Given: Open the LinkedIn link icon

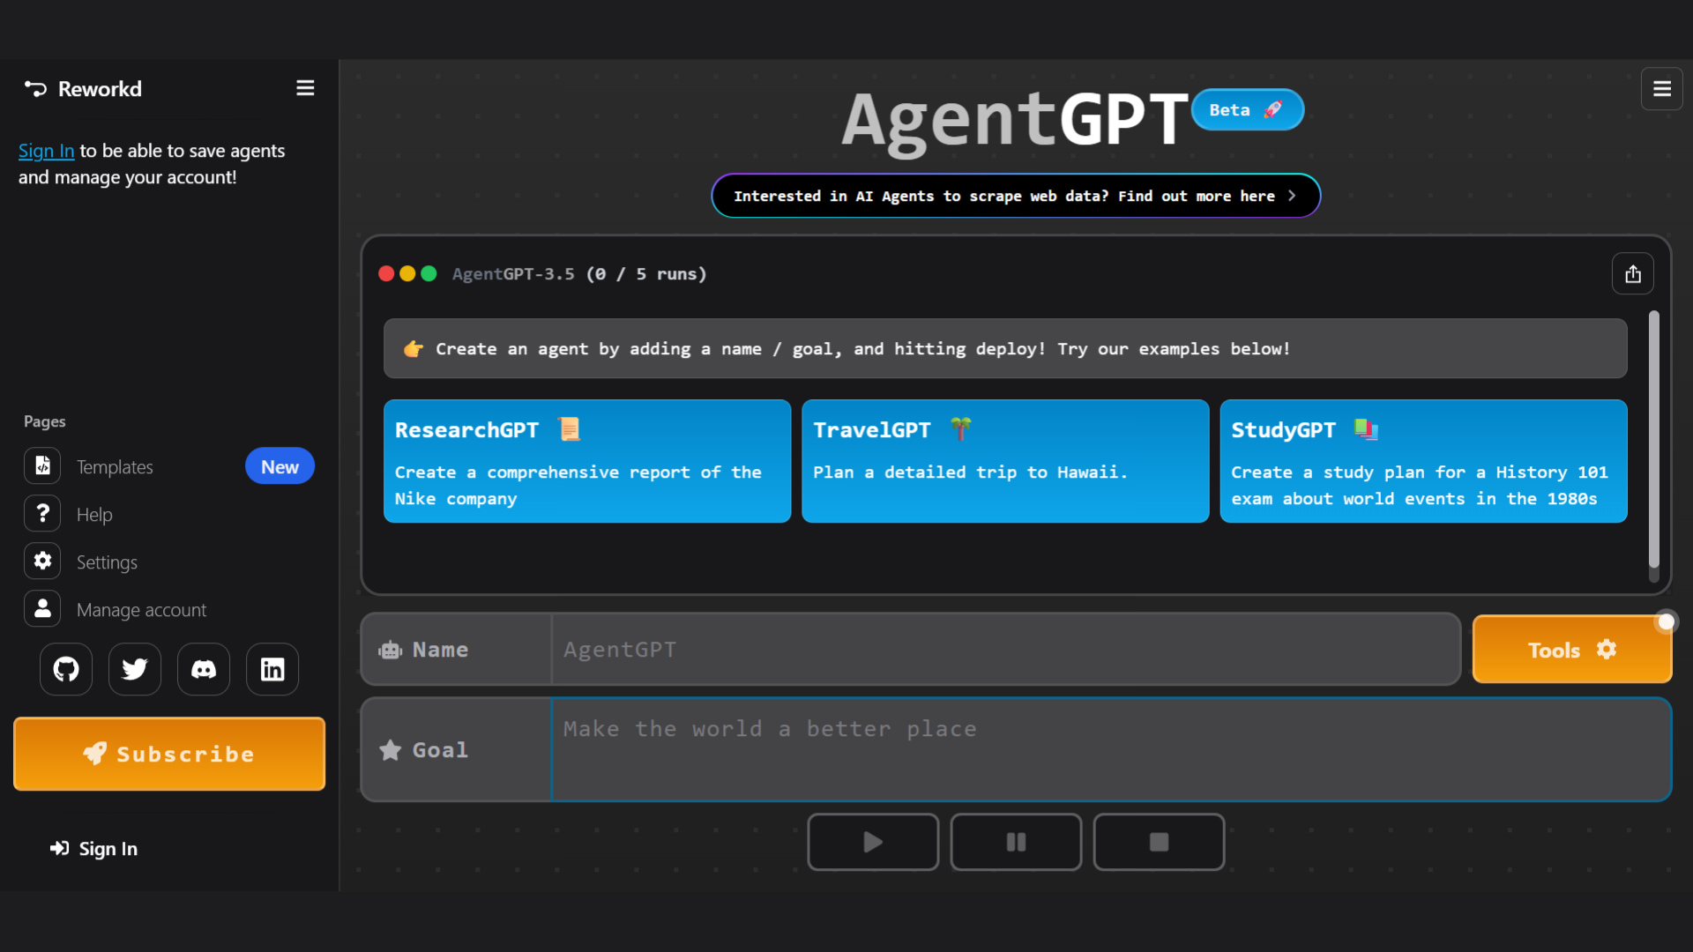Looking at the screenshot, I should tap(272, 670).
